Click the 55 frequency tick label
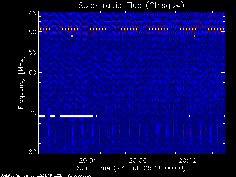Screen dimensions: 236x177 [x=32, y=52]
